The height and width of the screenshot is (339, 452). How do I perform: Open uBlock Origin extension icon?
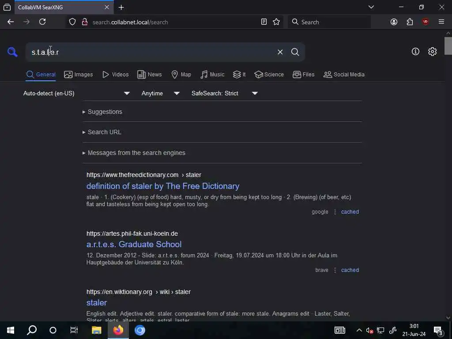426,22
